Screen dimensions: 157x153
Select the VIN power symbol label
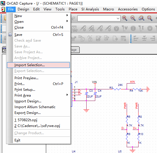(x=94, y=82)
